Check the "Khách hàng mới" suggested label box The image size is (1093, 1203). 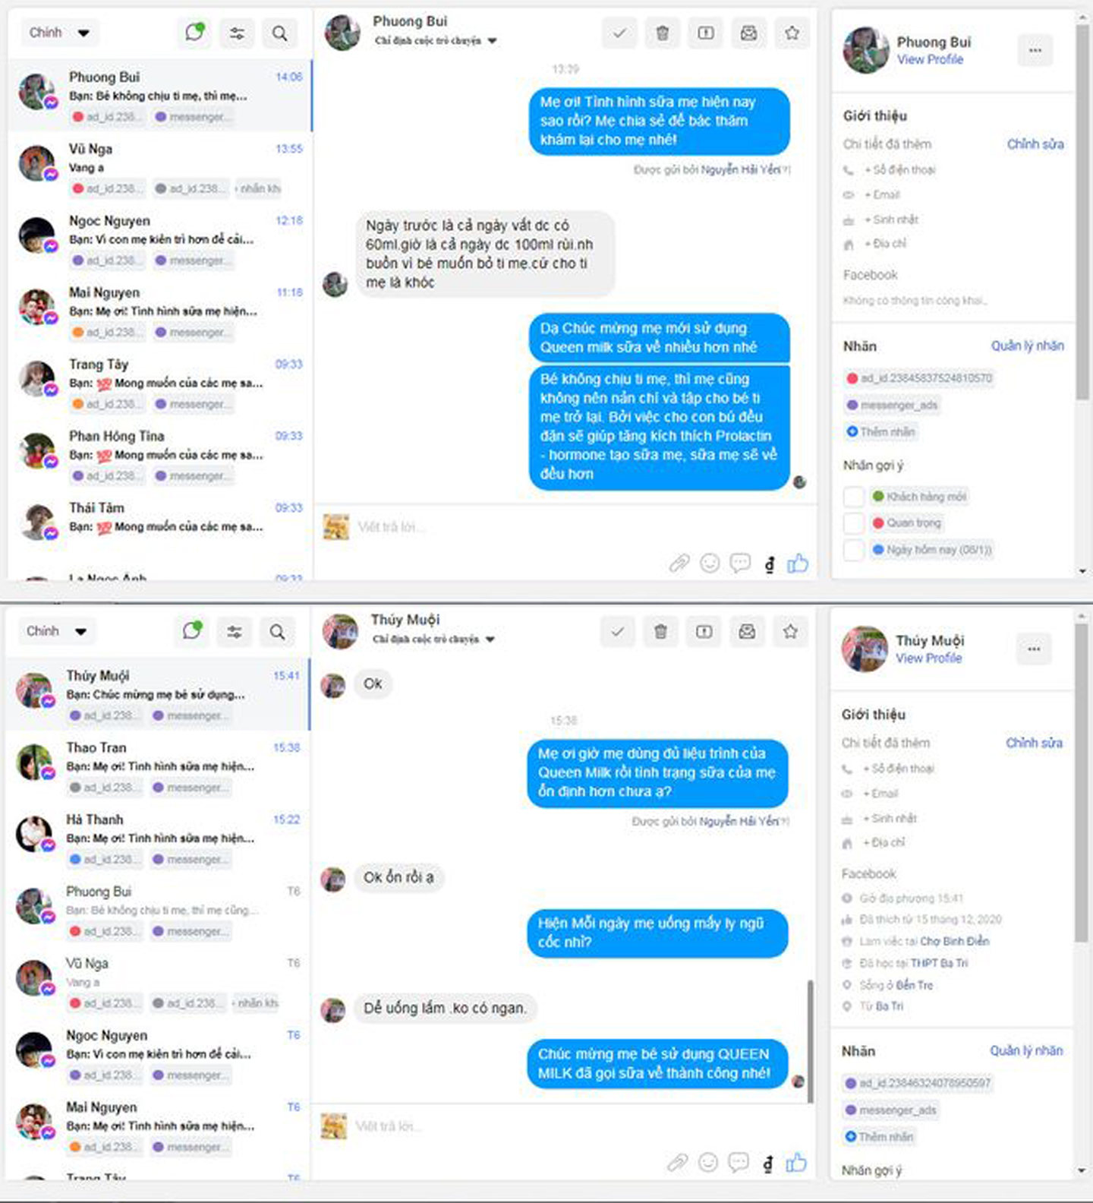click(854, 497)
